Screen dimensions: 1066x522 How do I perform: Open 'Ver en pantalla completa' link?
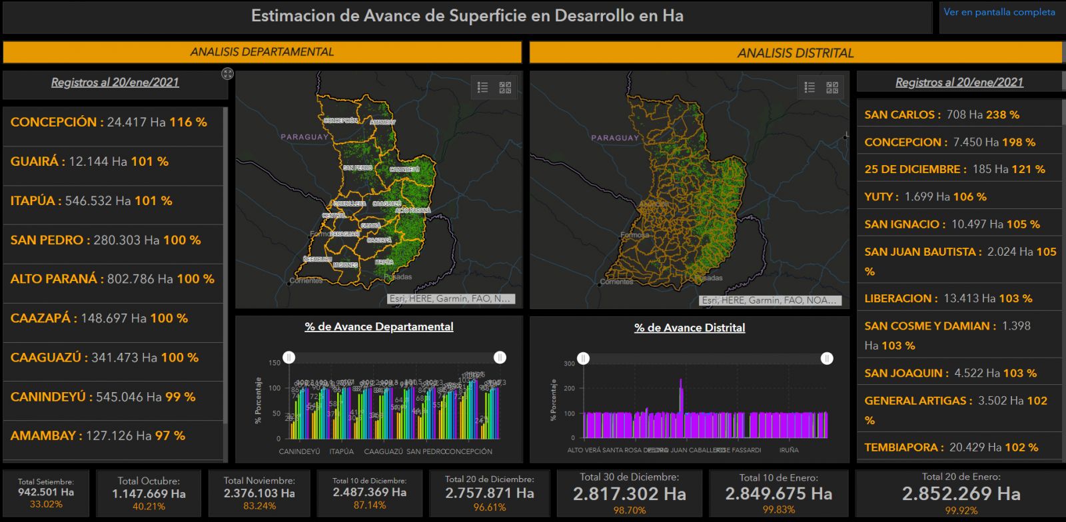[x=999, y=12]
